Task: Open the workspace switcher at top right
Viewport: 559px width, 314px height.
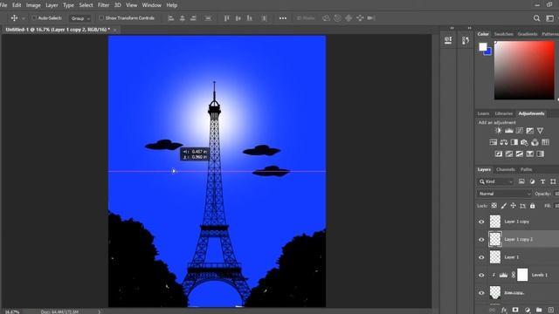Action: tap(550, 18)
